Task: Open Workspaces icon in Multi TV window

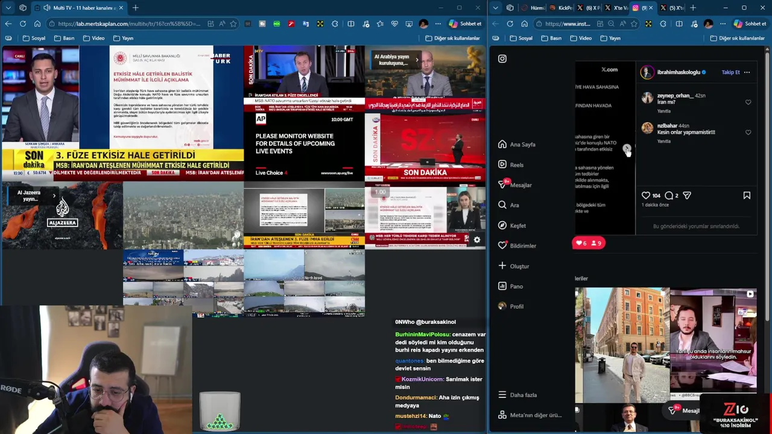Action: [22, 8]
